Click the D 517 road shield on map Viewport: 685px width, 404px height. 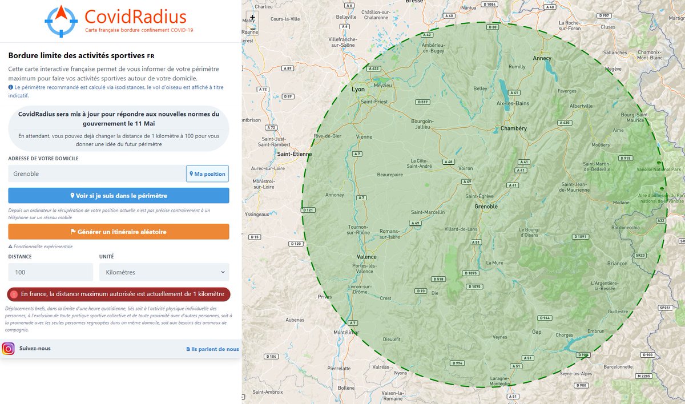coord(422,102)
